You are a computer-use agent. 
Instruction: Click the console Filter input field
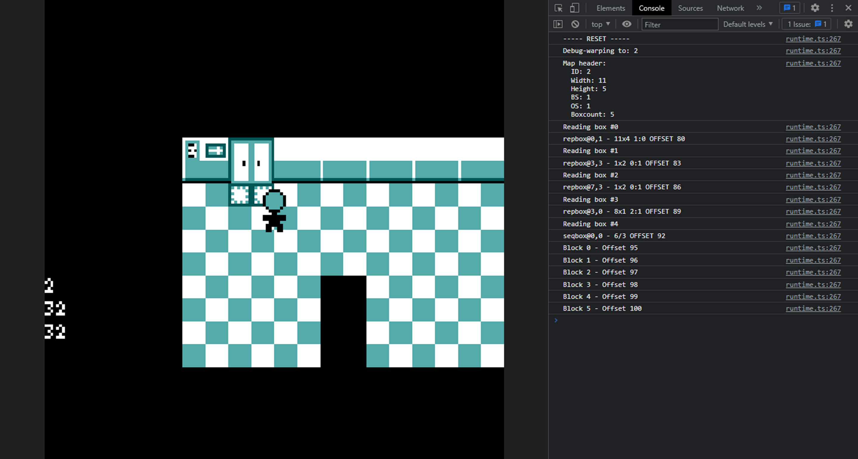(680, 24)
